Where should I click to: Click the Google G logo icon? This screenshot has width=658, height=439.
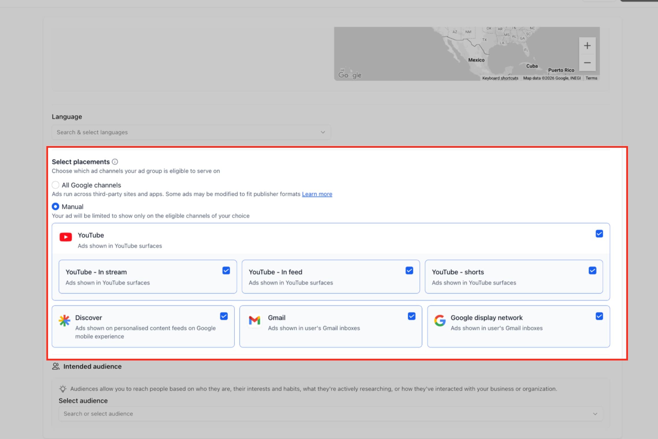[440, 320]
